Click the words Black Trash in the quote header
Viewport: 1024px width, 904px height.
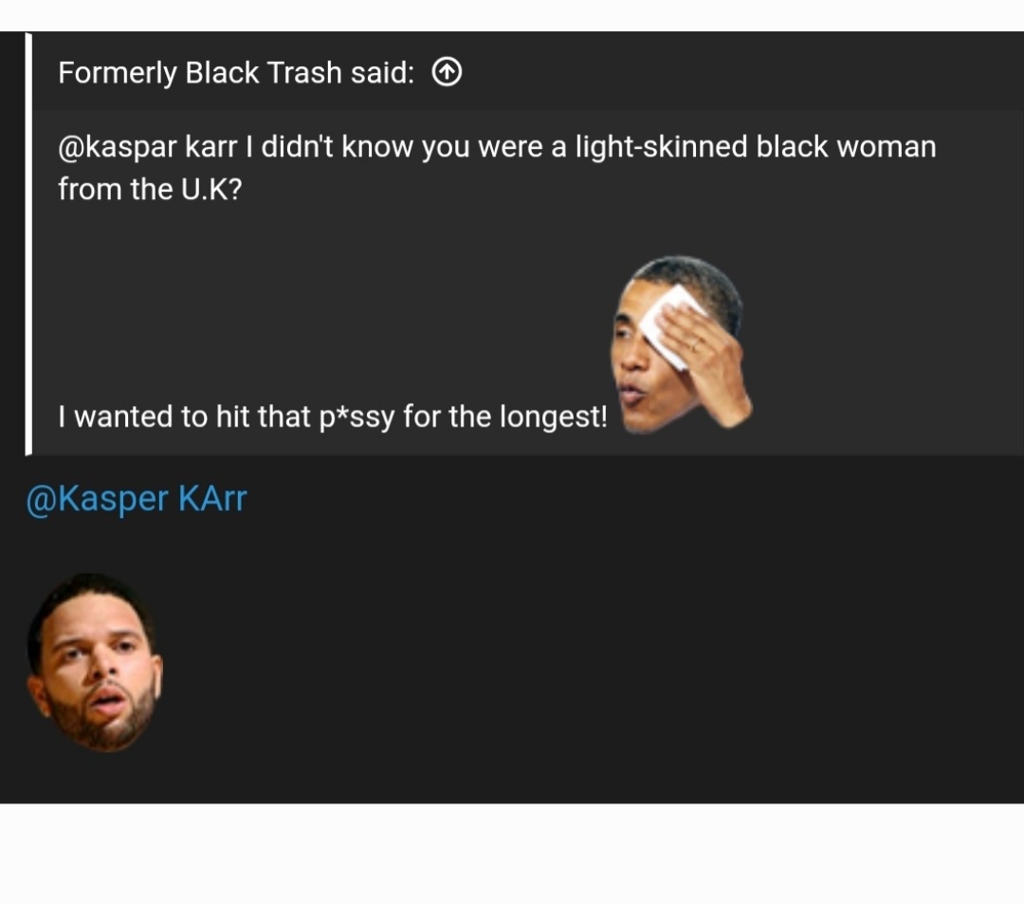[264, 72]
